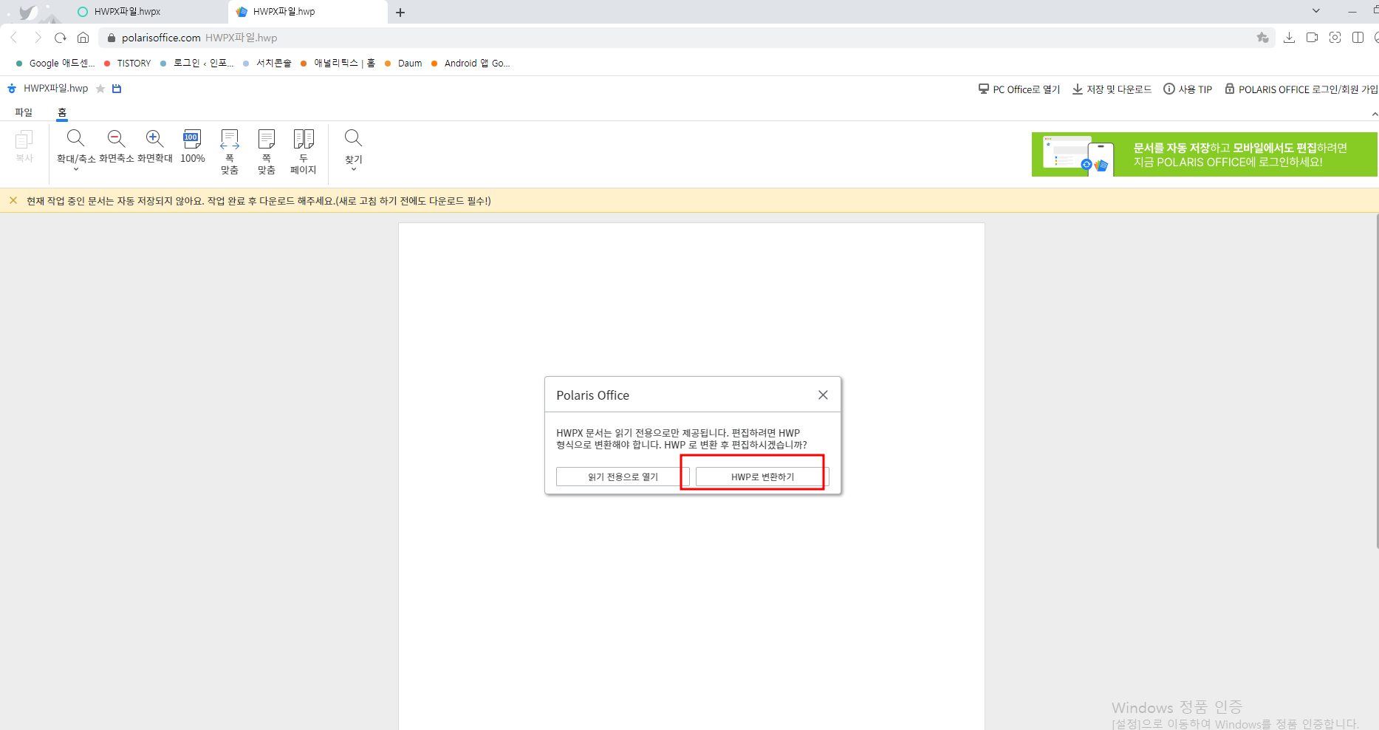This screenshot has width=1379, height=730.
Task: Click POLARIS OFFICE 로그인/회원 가입
Action: [1301, 89]
